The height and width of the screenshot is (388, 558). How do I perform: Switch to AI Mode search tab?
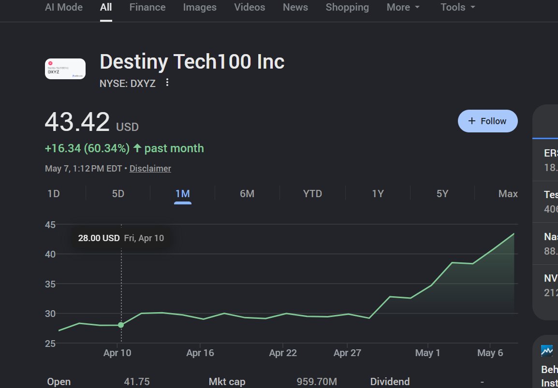(x=64, y=7)
